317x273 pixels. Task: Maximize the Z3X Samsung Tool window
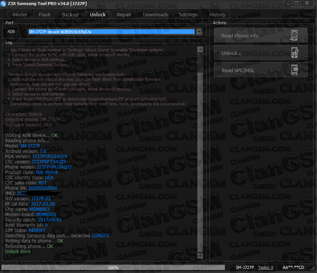point(296,3)
